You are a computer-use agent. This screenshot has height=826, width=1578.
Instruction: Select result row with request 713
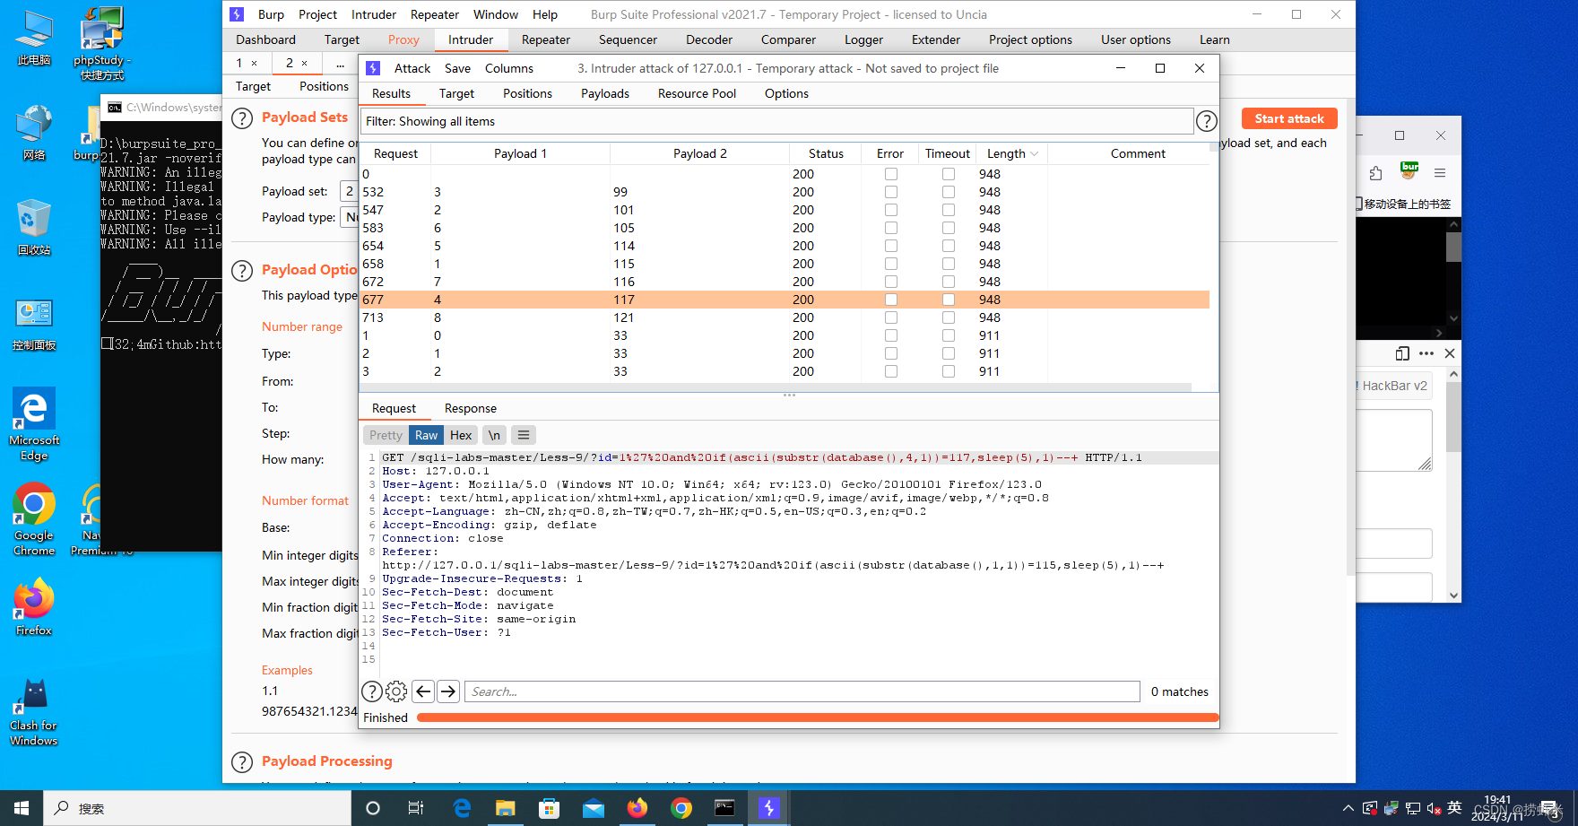pos(785,317)
